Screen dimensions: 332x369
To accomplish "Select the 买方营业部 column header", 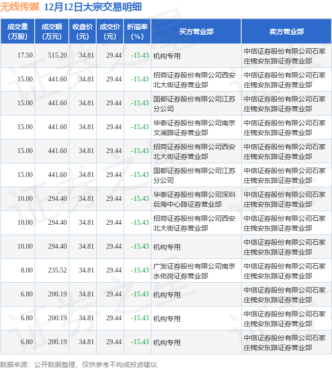I will point(196,32).
